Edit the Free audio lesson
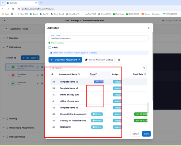Viewport: 181px width, 146px height. [38, 83]
